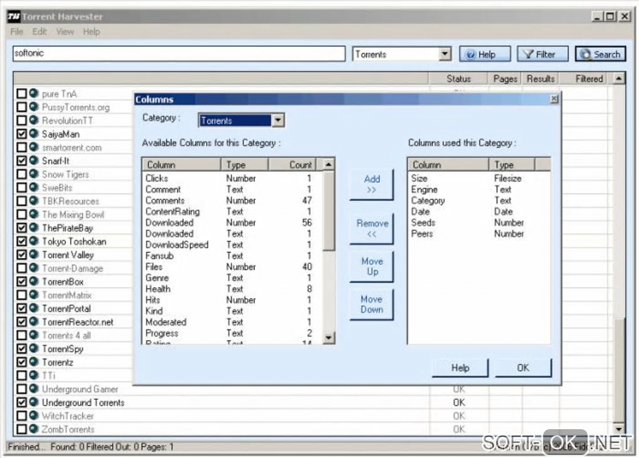Open the Torrents search type dropdown

click(445, 54)
